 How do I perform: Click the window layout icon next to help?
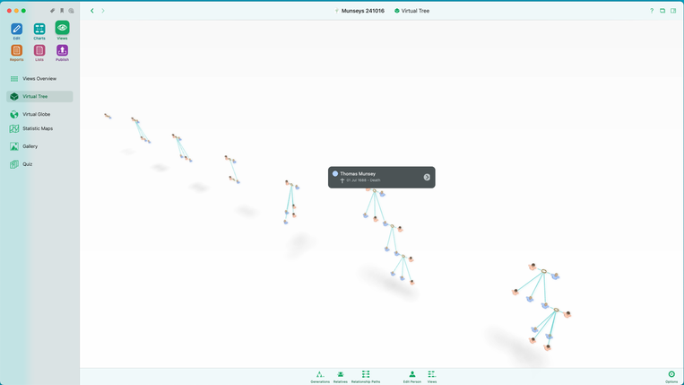point(662,11)
